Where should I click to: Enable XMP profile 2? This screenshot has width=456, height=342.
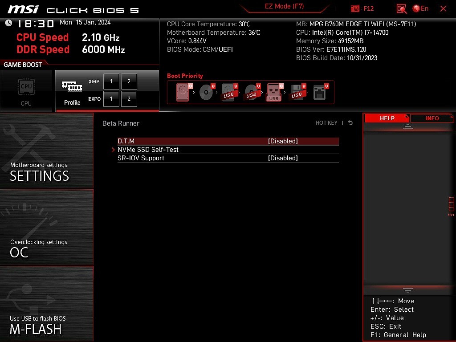click(x=129, y=81)
